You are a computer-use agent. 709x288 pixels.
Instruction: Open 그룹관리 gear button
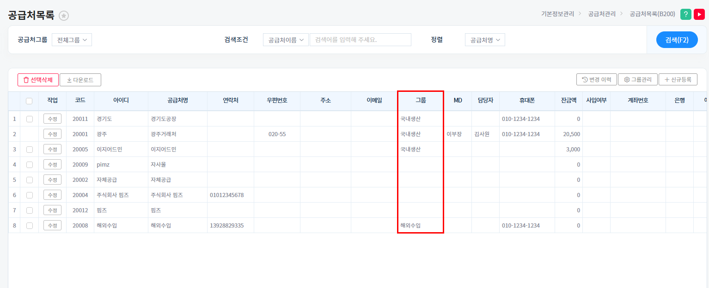pyautogui.click(x=638, y=79)
